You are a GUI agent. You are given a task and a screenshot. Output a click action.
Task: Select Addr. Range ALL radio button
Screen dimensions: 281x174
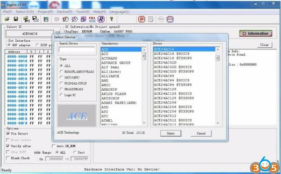coord(57,153)
